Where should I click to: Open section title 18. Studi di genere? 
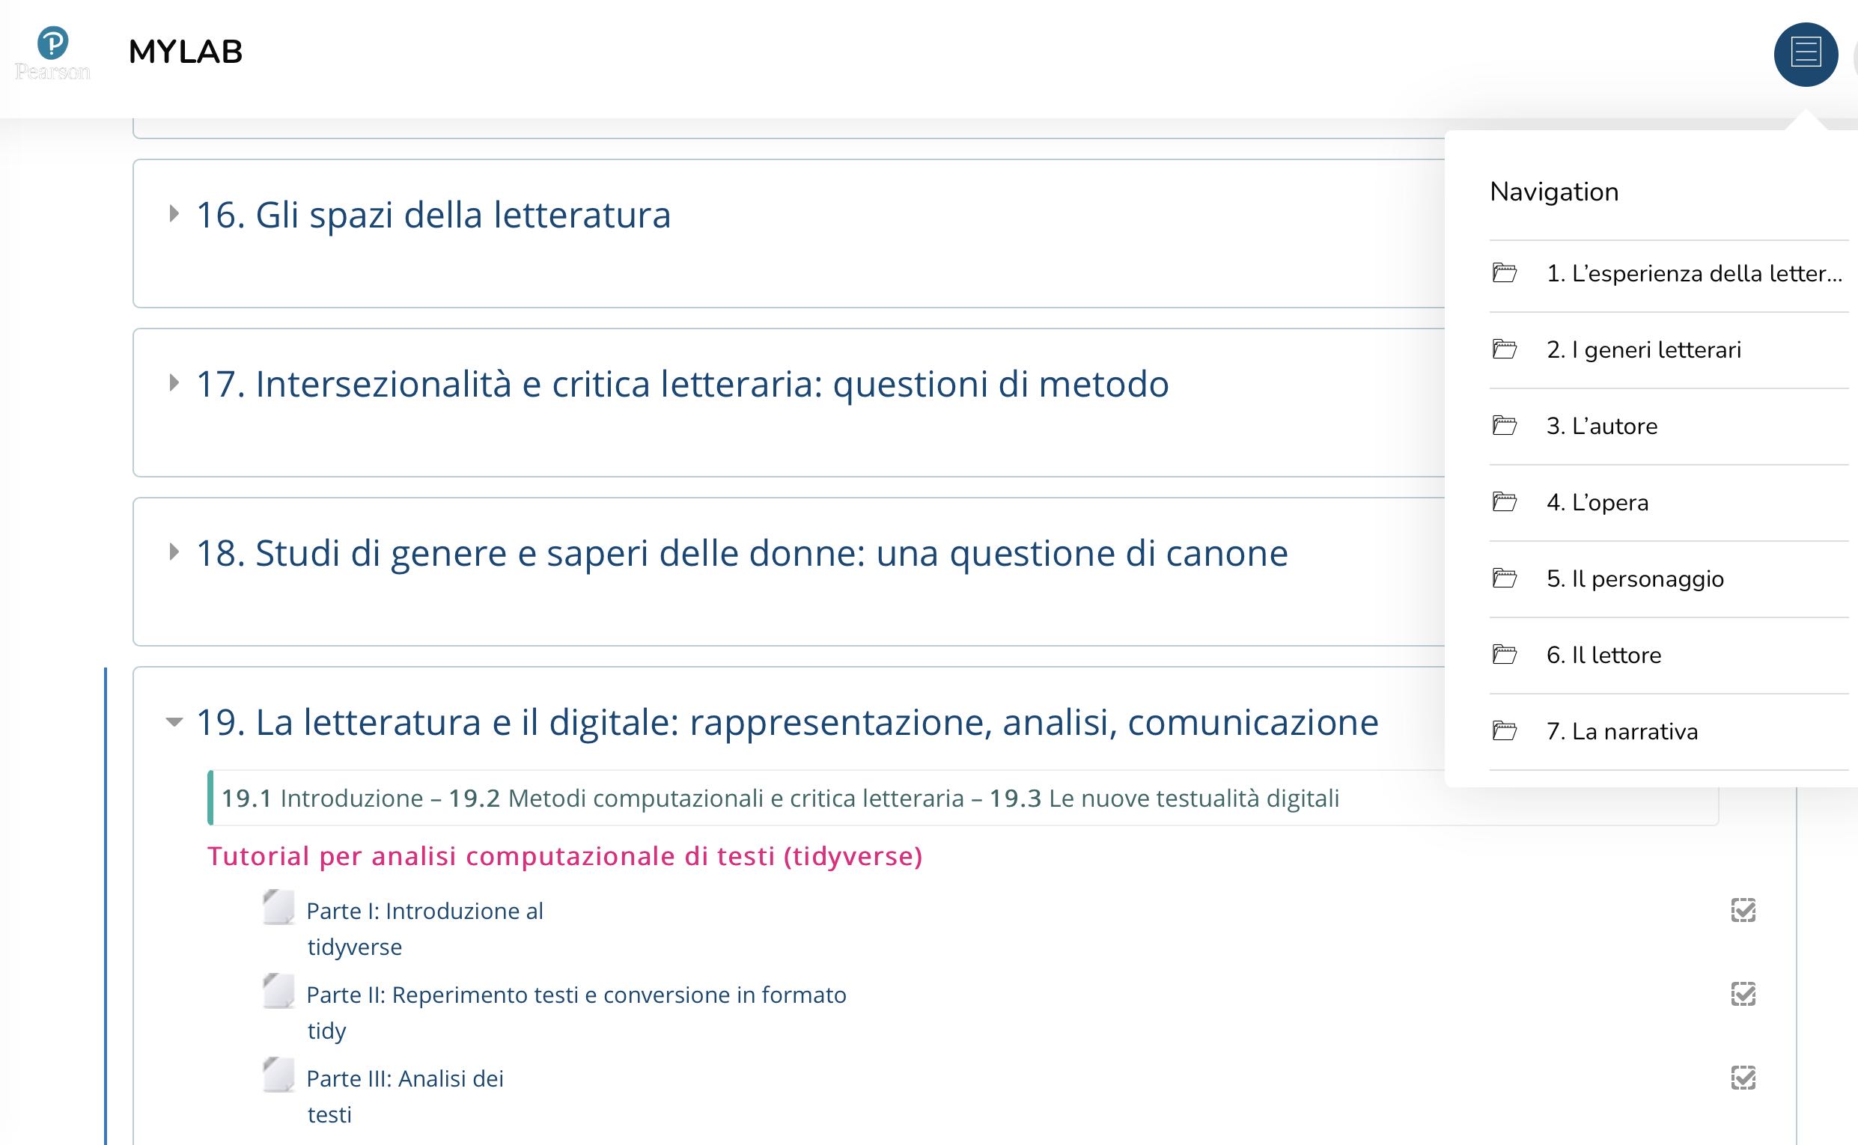click(x=743, y=553)
